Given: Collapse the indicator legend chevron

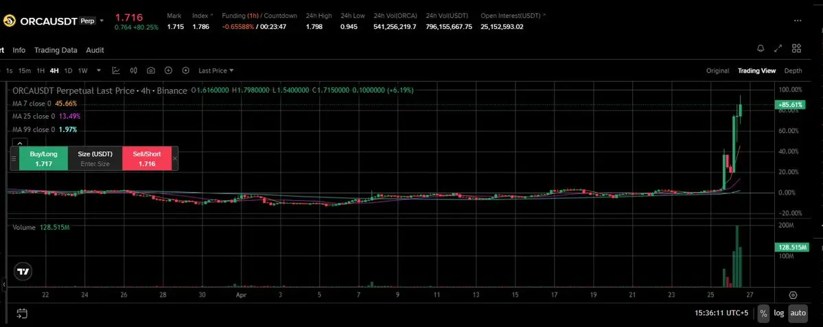Looking at the screenshot, I should click(x=19, y=143).
